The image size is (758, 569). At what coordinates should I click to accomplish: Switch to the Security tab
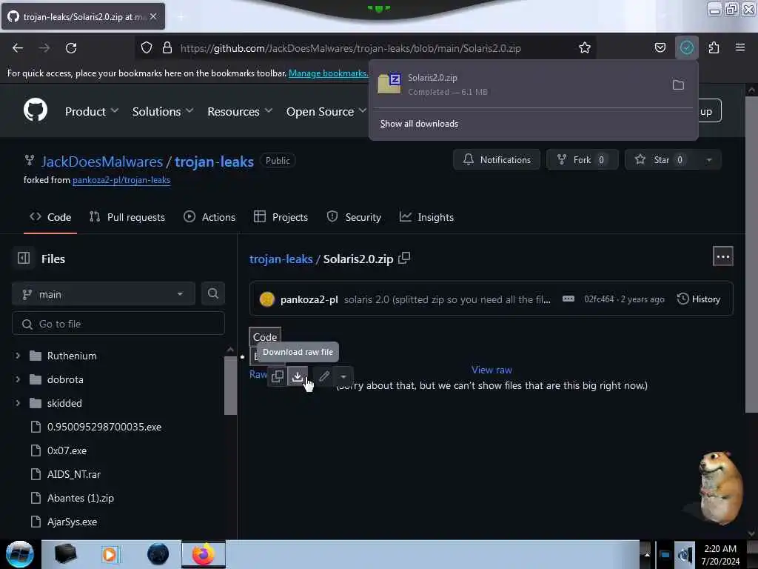click(354, 217)
